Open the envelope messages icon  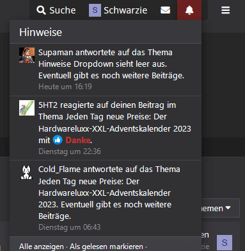click(165, 10)
